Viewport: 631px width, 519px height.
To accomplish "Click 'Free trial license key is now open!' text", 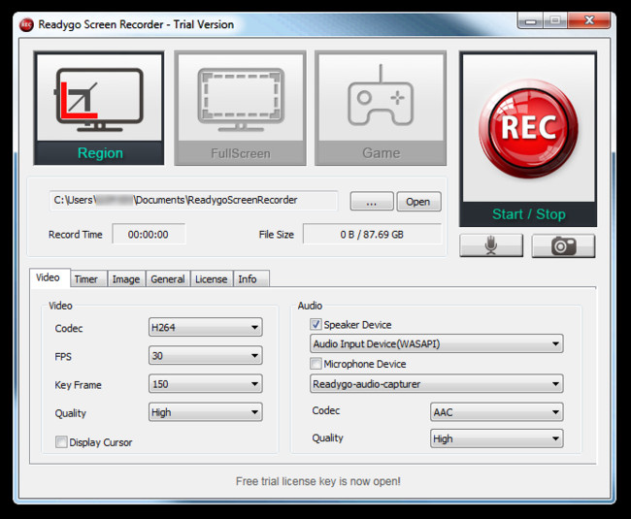I will 318,481.
